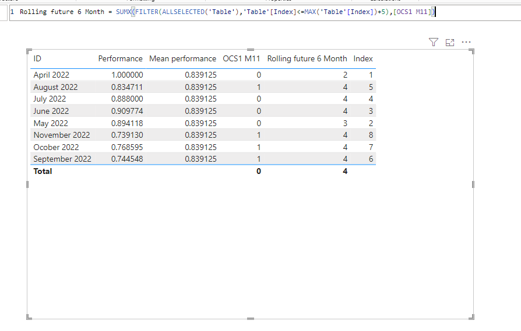Sort by the Performance column header
The width and height of the screenshot is (521, 331).
tap(120, 58)
